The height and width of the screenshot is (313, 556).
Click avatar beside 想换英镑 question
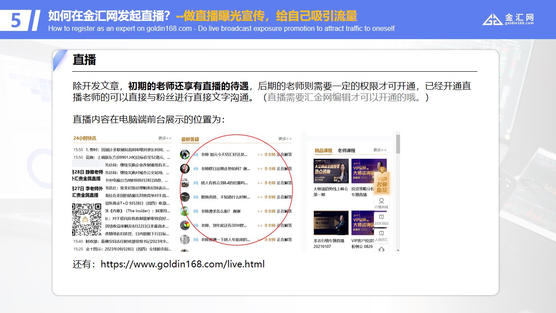point(185,197)
